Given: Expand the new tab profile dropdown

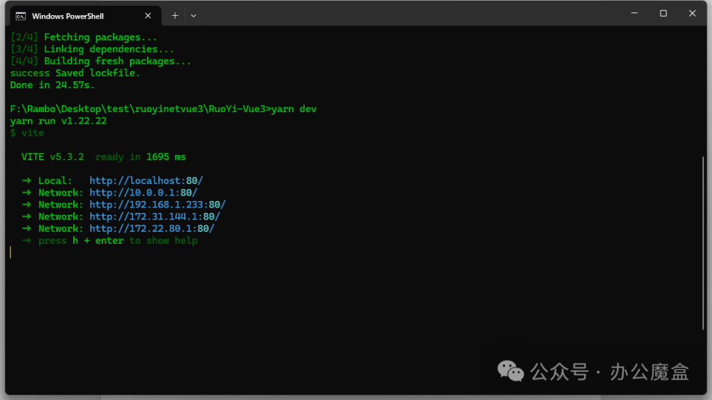Looking at the screenshot, I should coord(193,16).
